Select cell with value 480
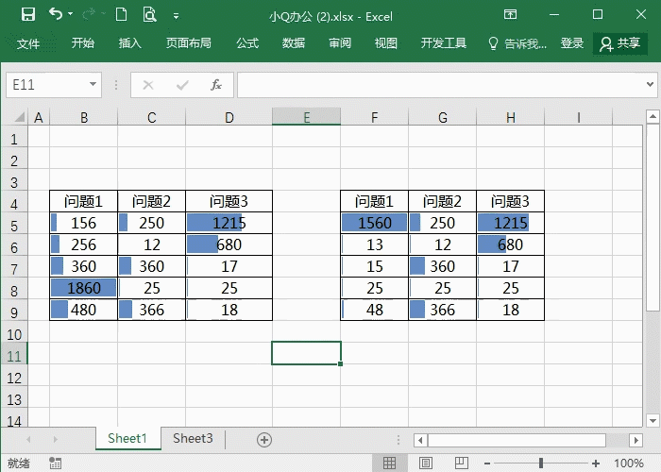 click(83, 310)
